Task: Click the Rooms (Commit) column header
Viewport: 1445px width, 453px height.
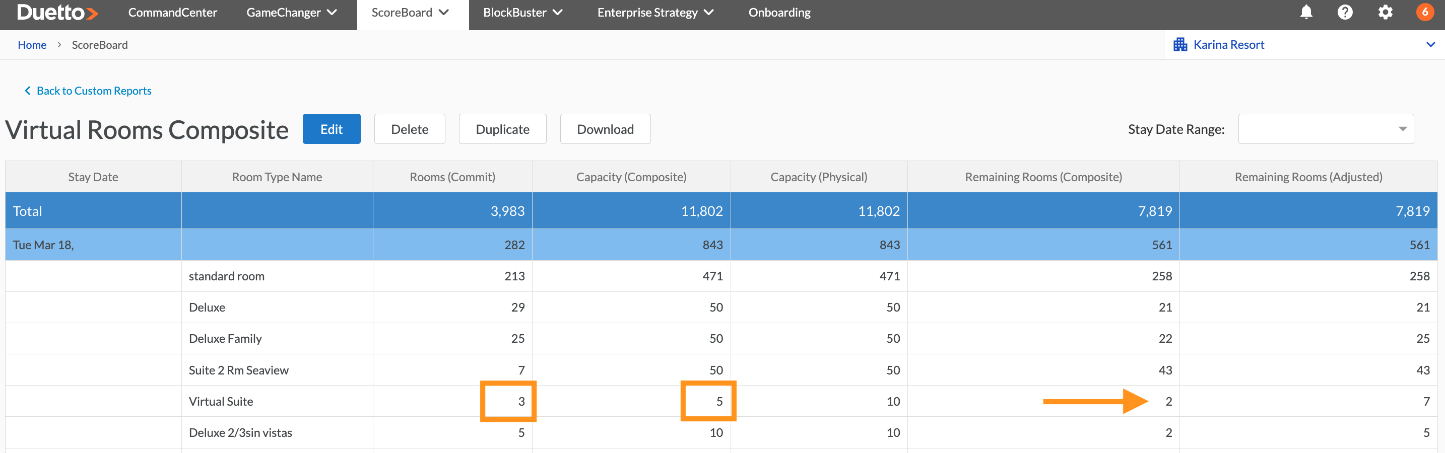Action: coord(452,177)
